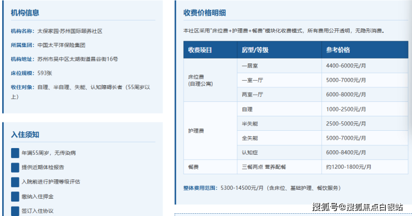The height and width of the screenshot is (216, 412).
Task: Click the 1000-2500元/月 price cell
Action: click(x=365, y=109)
